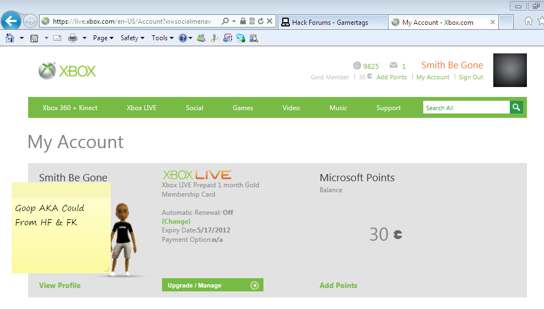
Task: Click the Help question mark icon
Action: click(x=182, y=38)
